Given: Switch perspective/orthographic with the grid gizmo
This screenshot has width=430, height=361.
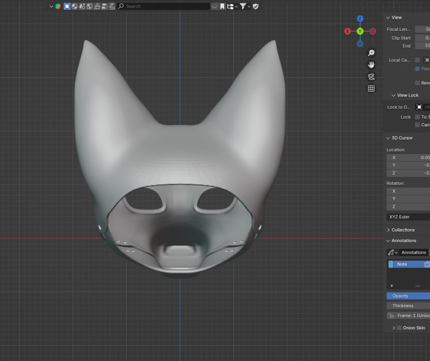Looking at the screenshot, I should (x=371, y=89).
